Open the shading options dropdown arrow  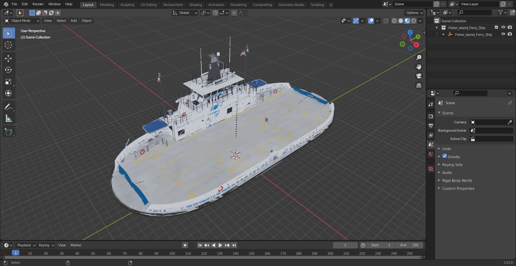click(x=420, y=21)
